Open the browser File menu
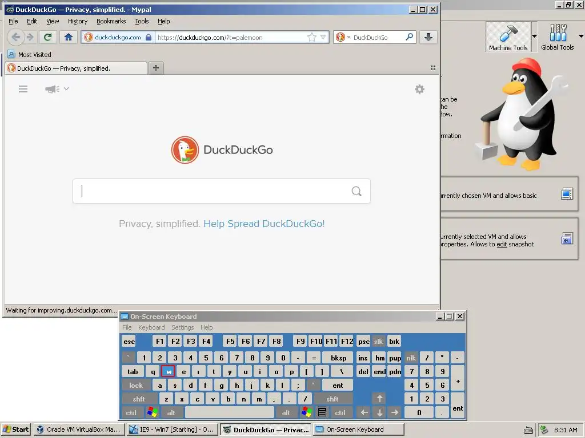The height and width of the screenshot is (438, 585). [x=13, y=21]
